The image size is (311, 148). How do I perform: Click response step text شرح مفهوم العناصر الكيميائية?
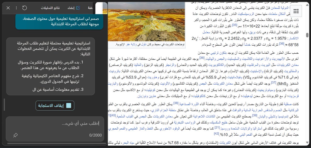[x=51, y=79]
